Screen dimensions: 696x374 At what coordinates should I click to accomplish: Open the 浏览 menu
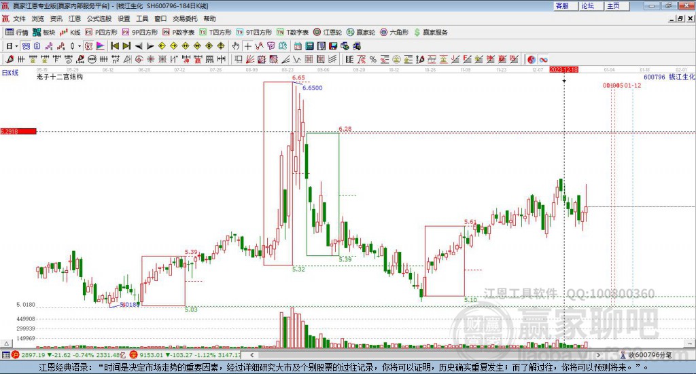[x=38, y=18]
